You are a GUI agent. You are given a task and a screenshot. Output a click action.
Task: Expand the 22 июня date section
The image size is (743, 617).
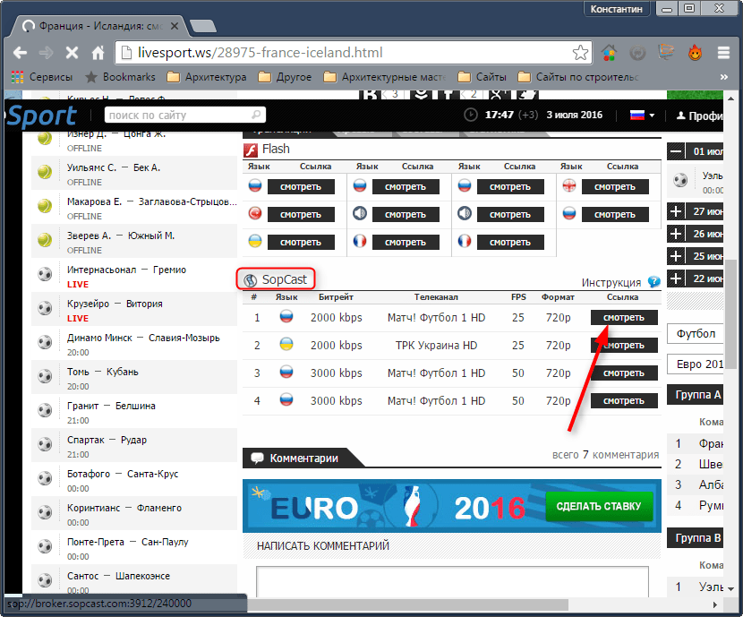coord(676,279)
